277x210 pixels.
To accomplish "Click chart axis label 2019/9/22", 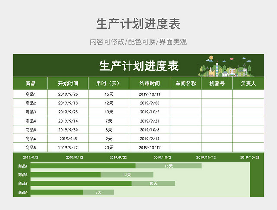I will click(x=118, y=157).
